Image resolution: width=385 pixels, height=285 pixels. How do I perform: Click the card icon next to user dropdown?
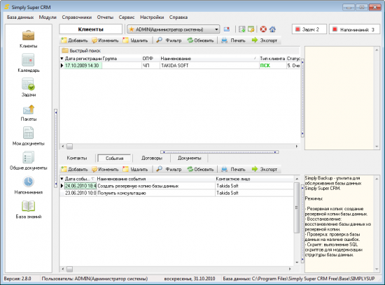tap(227, 29)
